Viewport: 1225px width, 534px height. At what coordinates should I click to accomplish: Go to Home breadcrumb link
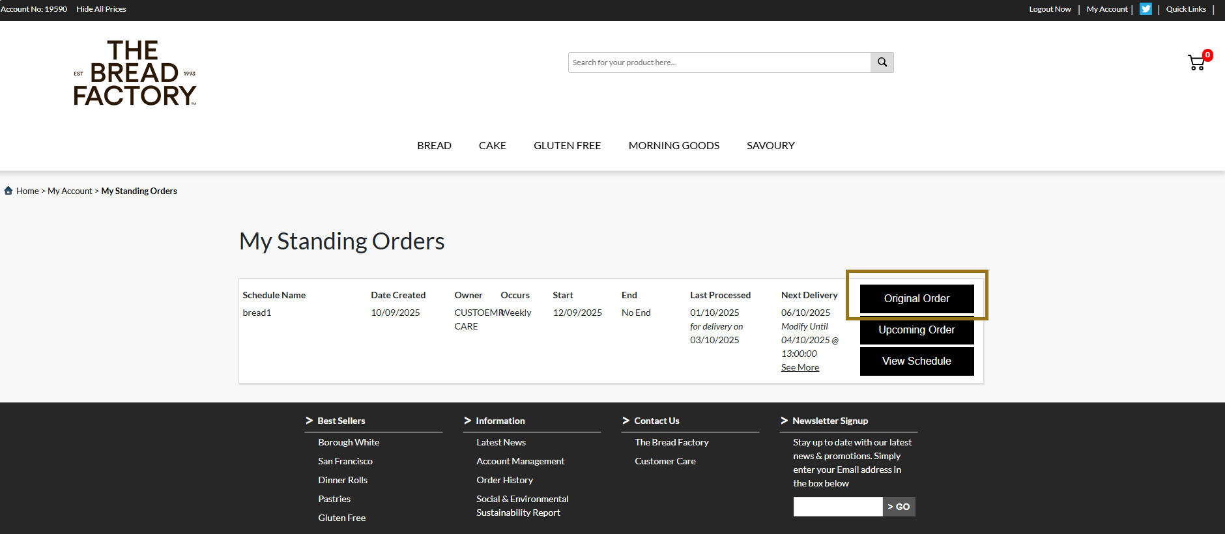click(x=27, y=191)
